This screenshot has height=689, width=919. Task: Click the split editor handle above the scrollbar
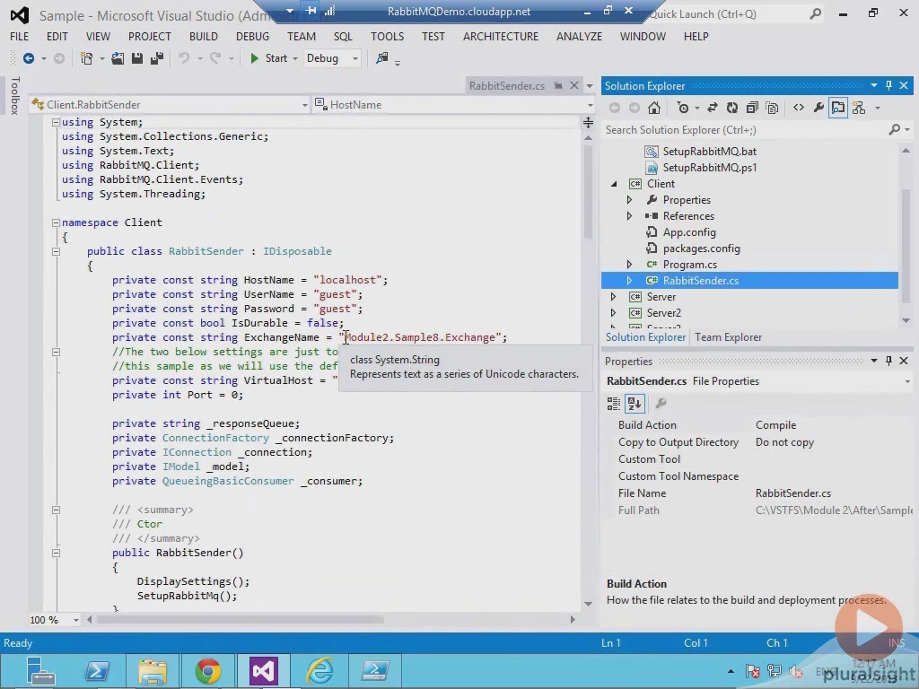(x=588, y=122)
